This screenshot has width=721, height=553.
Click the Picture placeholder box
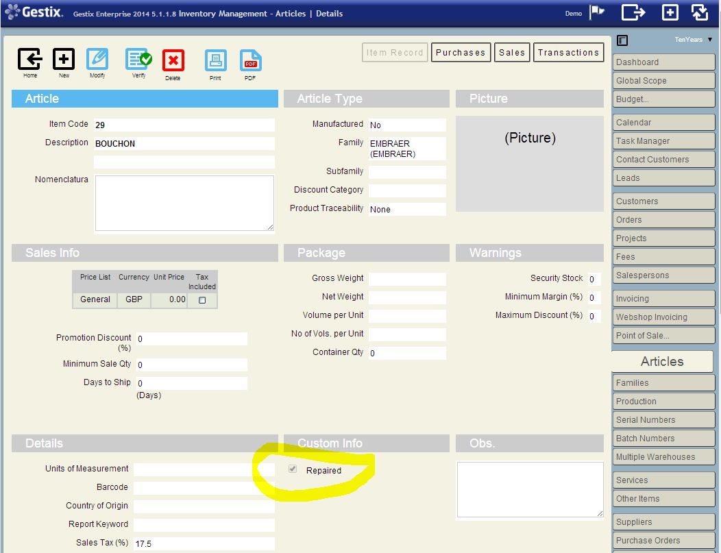pyautogui.click(x=530, y=164)
